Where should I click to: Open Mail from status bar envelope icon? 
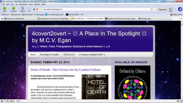coord(5,101)
